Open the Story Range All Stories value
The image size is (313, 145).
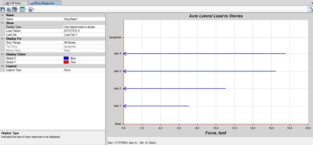(84, 43)
